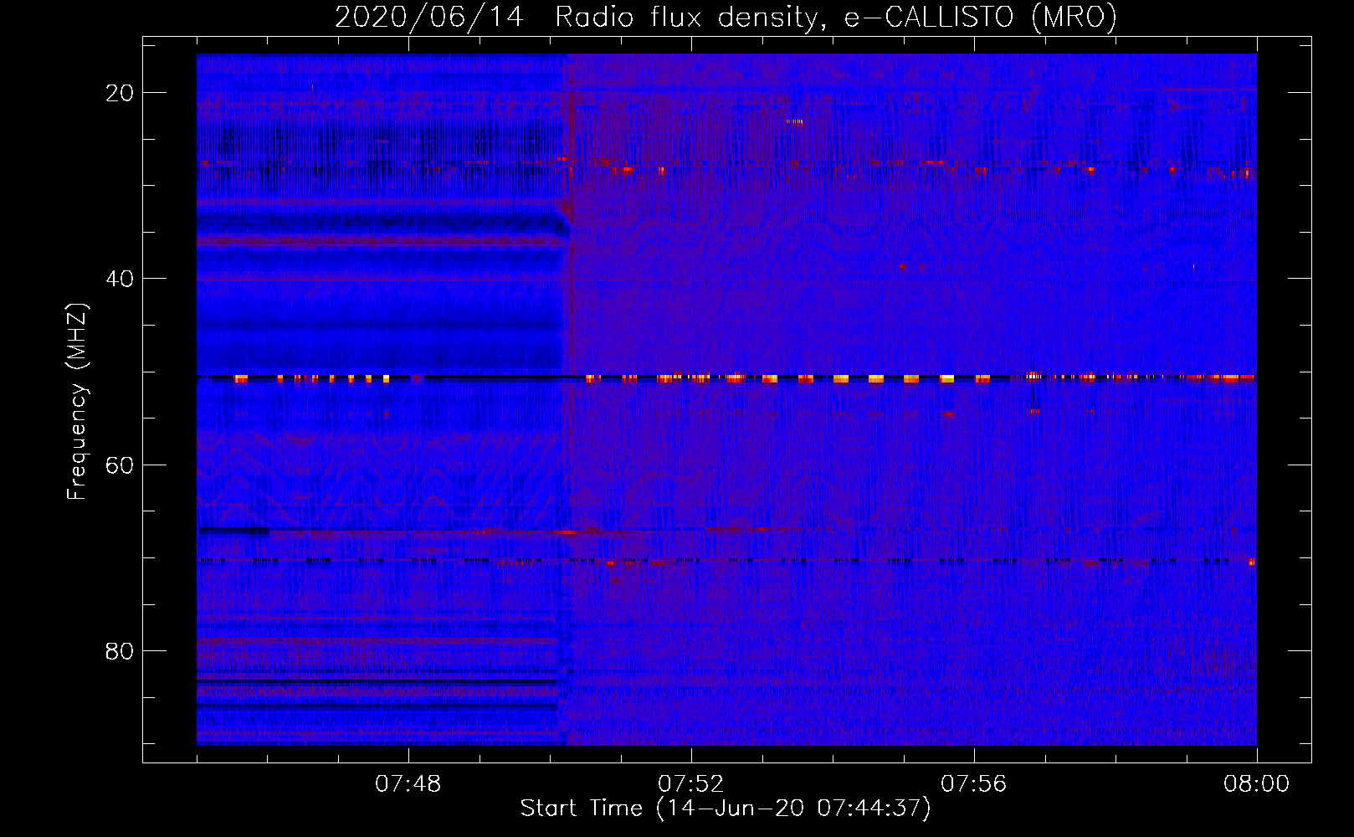This screenshot has height=837, width=1354.
Task: Click the 07:52 time tick label
Action: point(691,784)
